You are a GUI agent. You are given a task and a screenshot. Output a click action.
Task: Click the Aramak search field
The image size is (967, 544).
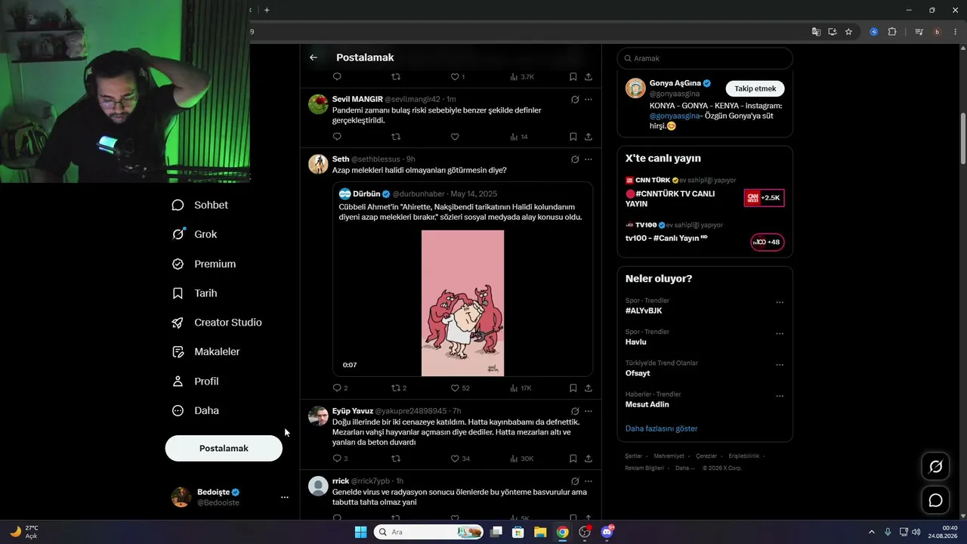705,58
